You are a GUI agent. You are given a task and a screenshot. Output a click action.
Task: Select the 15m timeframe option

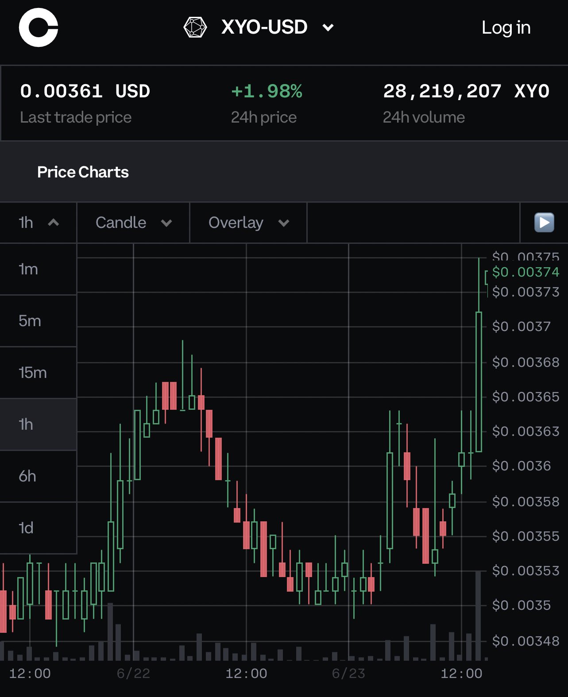[39, 373]
